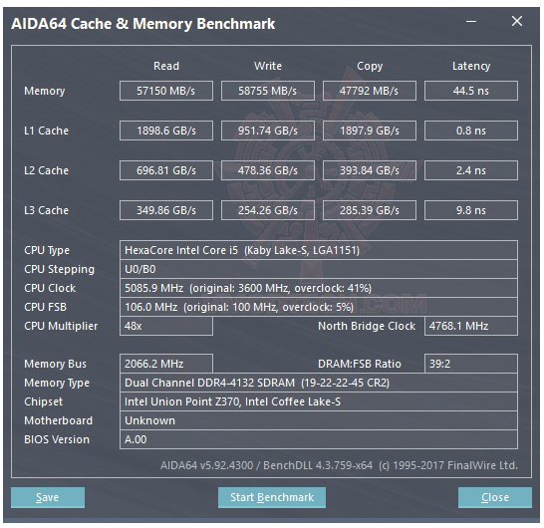This screenshot has height=528, width=544.
Task: Click CPU Multiplier value 48x
Action: coord(166,326)
